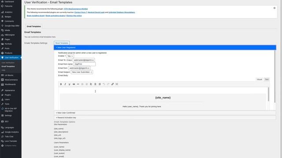This screenshot has width=282, height=158.
Task: Toggle fullscreen editor mode icon
Action: pyautogui.click(x=117, y=84)
